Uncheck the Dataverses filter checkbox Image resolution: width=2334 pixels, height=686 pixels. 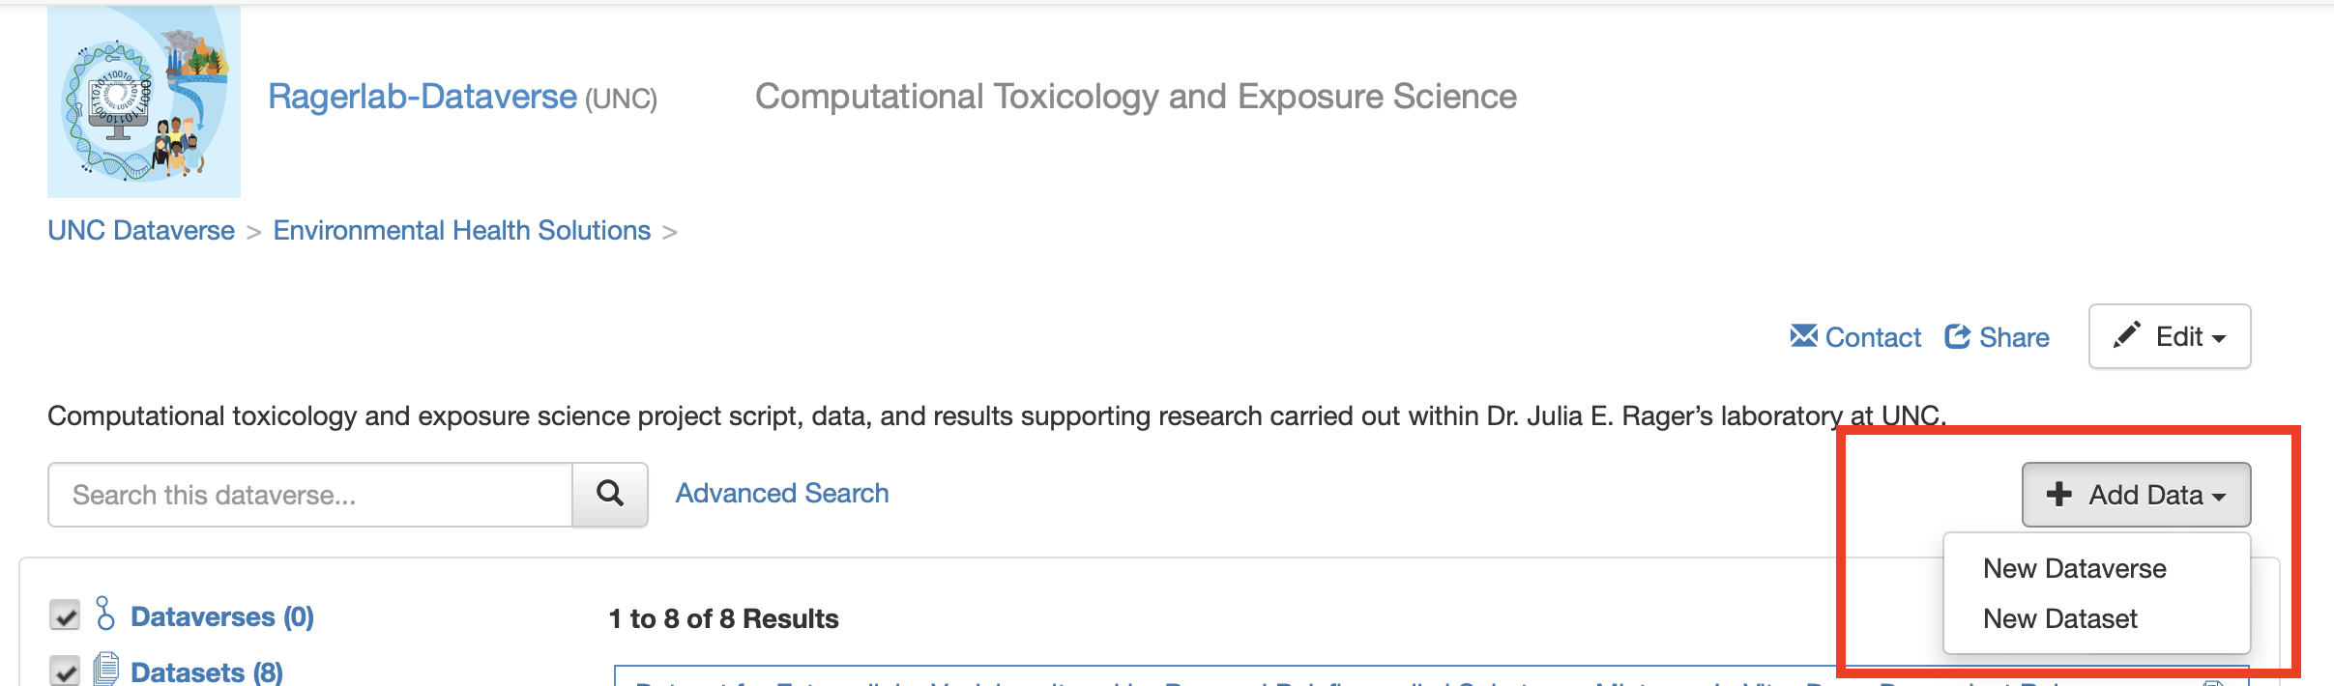(65, 615)
